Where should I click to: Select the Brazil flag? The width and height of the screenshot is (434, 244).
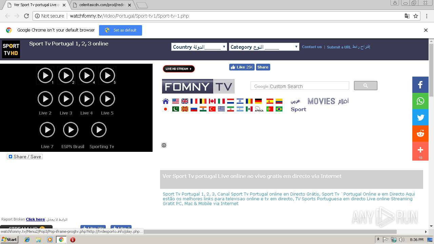coord(279,109)
